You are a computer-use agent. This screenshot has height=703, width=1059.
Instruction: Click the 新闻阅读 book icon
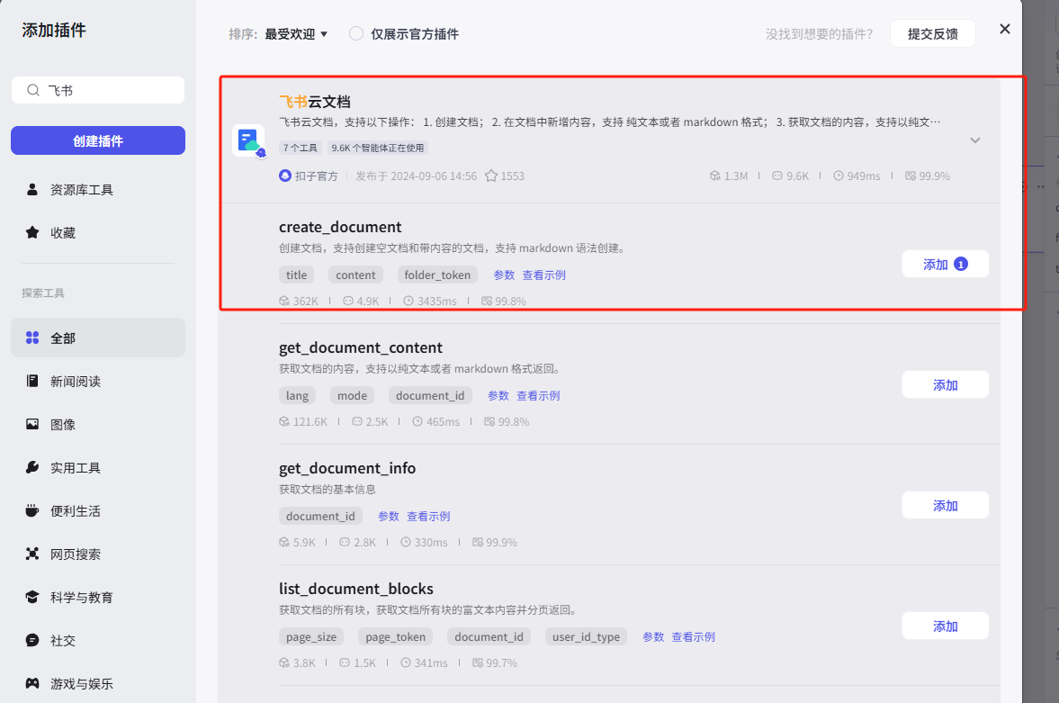point(31,381)
